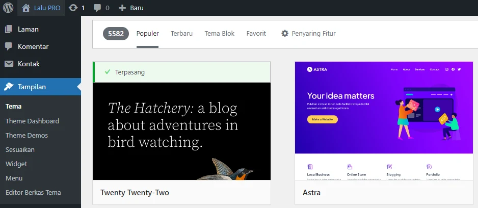
Task: Click the Terpasang green checkmark icon
Action: [108, 72]
